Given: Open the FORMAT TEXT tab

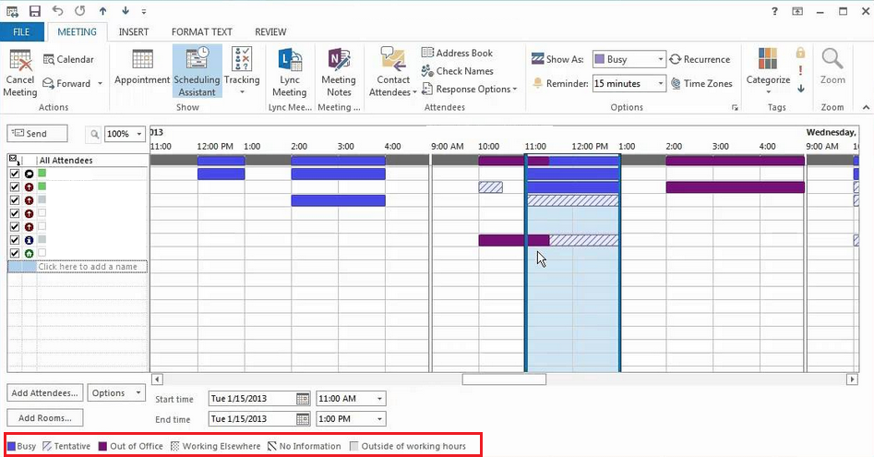Looking at the screenshot, I should tap(202, 31).
